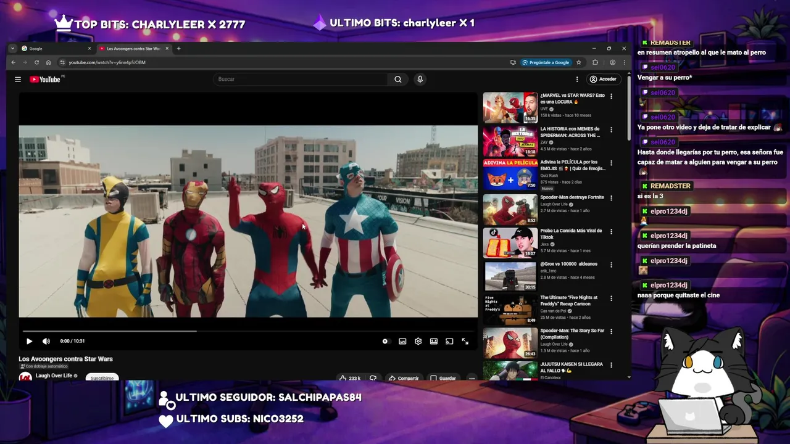Share the video using Compartir
The height and width of the screenshot is (444, 790).
(x=403, y=378)
